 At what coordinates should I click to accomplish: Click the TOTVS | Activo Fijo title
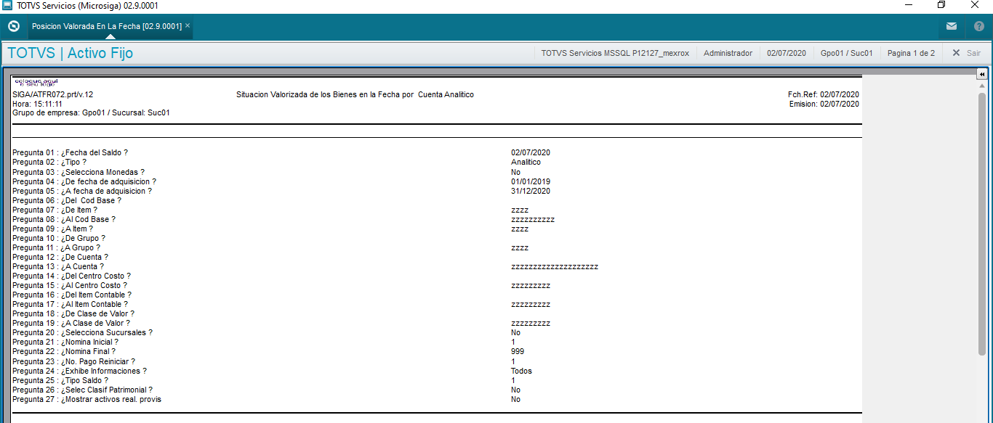[71, 53]
